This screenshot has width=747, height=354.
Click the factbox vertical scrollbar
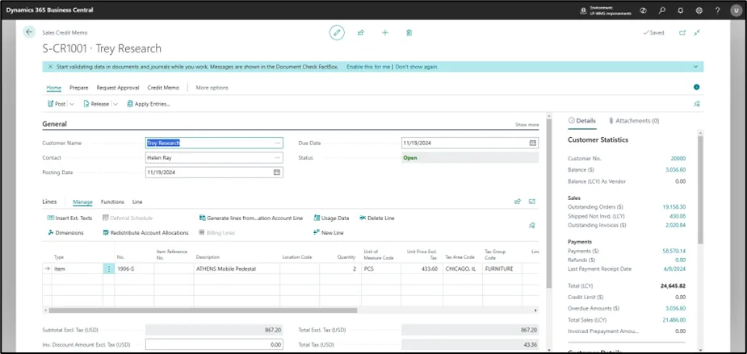click(700, 190)
